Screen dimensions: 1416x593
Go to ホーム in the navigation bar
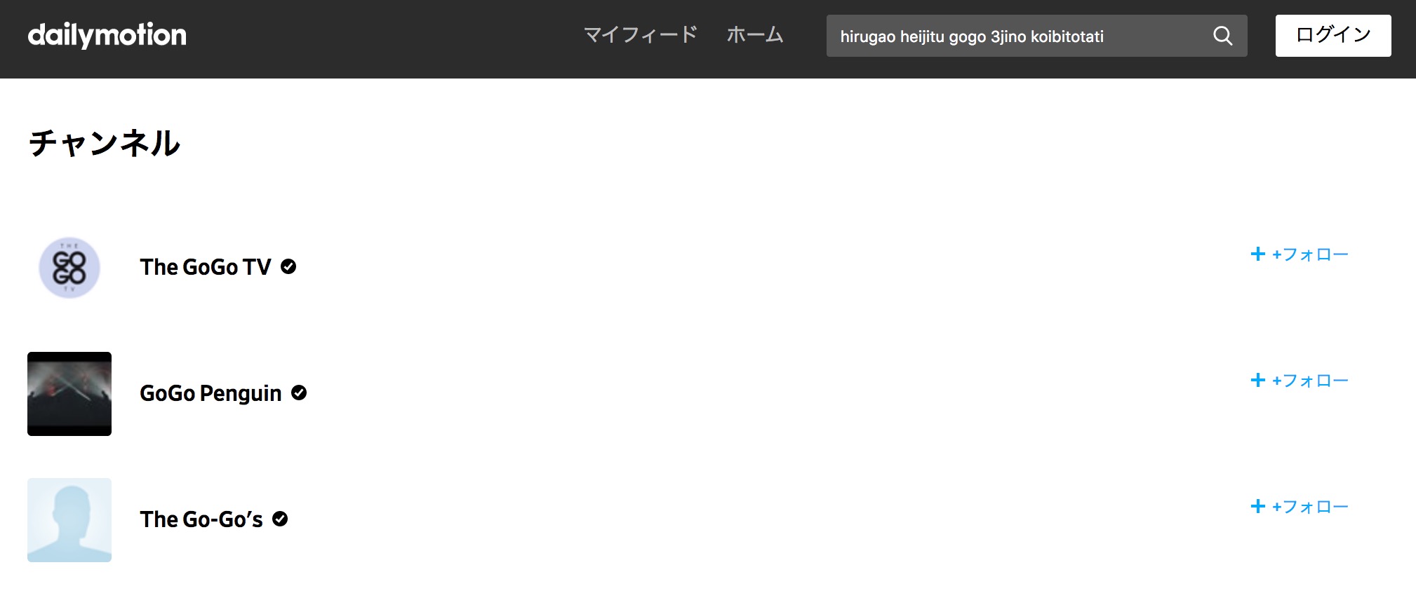[755, 34]
